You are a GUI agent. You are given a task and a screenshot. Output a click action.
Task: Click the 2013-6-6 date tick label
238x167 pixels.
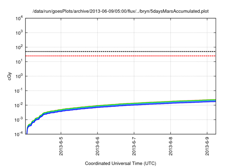coord(97,146)
